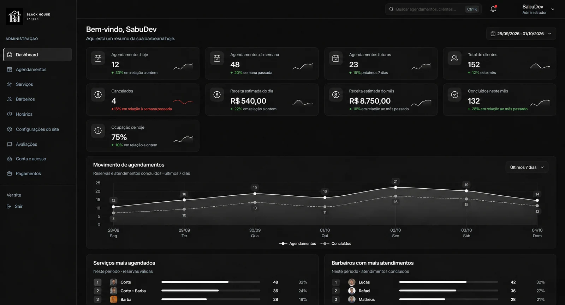
Task: Click the Lucas barber progress bar
Action: tap(448, 282)
